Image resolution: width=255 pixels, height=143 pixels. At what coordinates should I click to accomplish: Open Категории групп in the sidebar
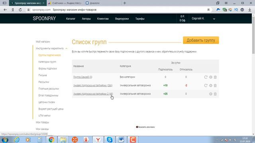coord(47,62)
